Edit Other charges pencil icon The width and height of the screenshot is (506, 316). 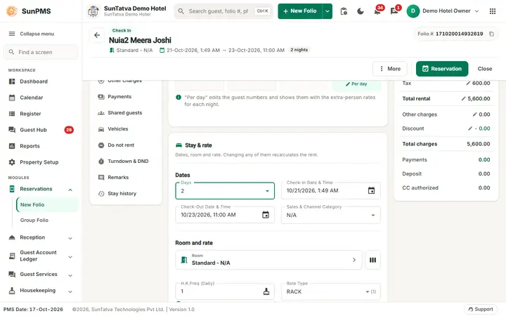(x=474, y=114)
